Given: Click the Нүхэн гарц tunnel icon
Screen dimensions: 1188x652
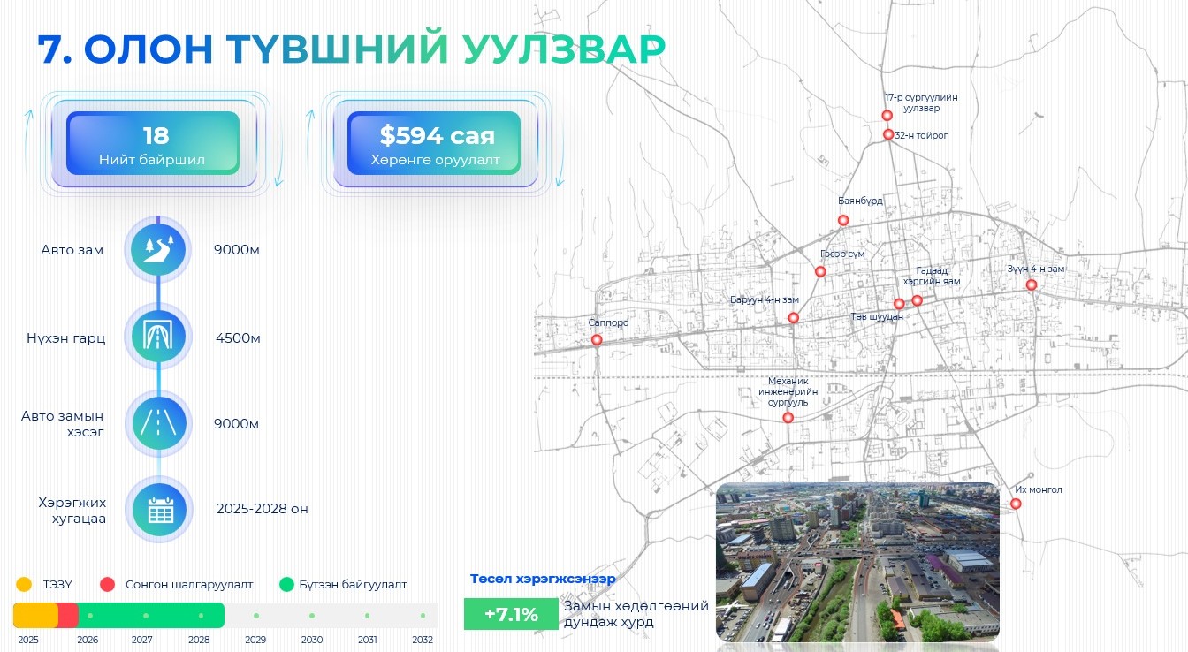Looking at the screenshot, I should pyautogui.click(x=158, y=337).
